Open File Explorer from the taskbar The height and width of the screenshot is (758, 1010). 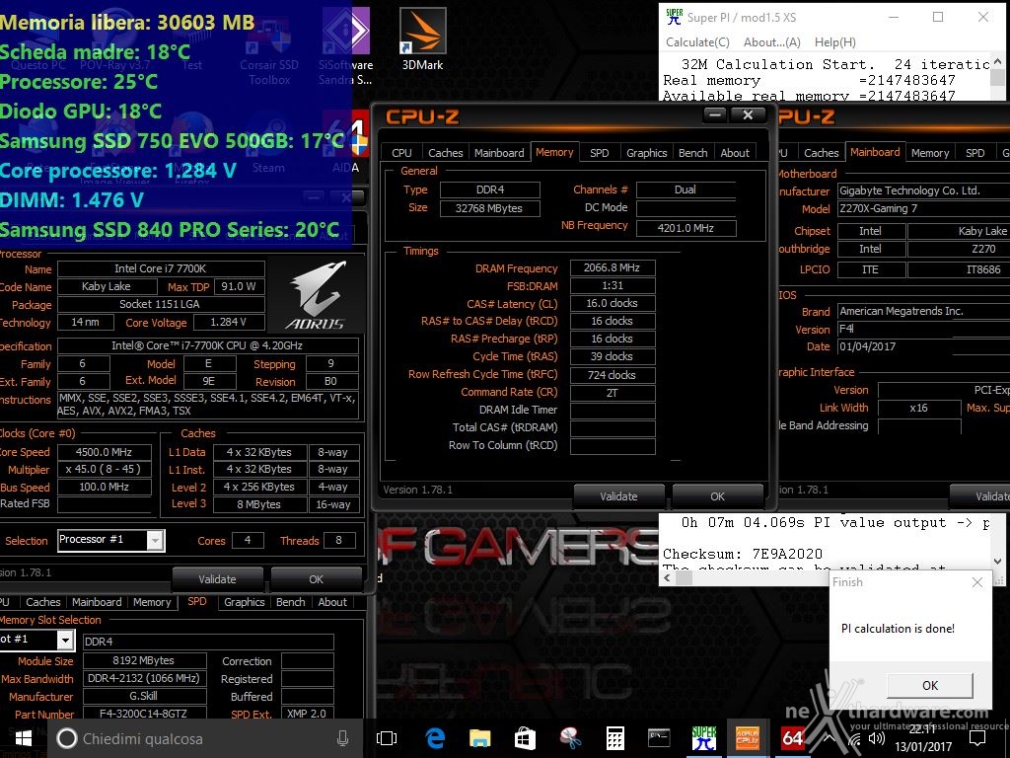point(480,738)
